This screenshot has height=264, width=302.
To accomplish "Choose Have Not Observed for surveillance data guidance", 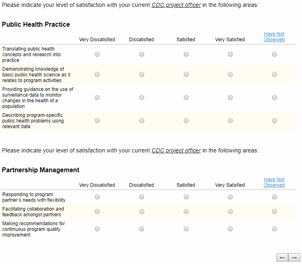I will click(x=274, y=97).
